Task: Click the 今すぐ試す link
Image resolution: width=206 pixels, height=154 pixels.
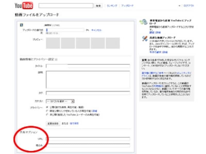Action: pos(155,52)
